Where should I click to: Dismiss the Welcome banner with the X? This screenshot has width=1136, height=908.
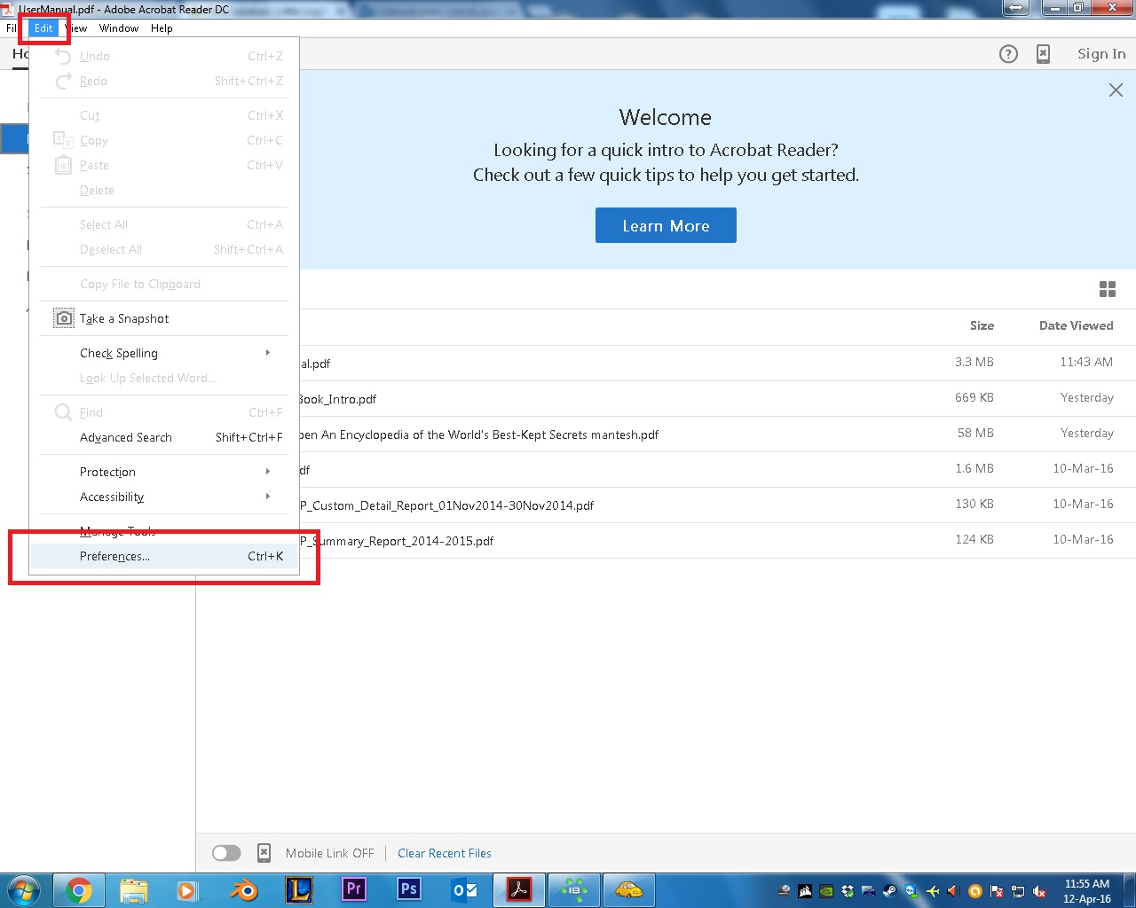[x=1116, y=90]
